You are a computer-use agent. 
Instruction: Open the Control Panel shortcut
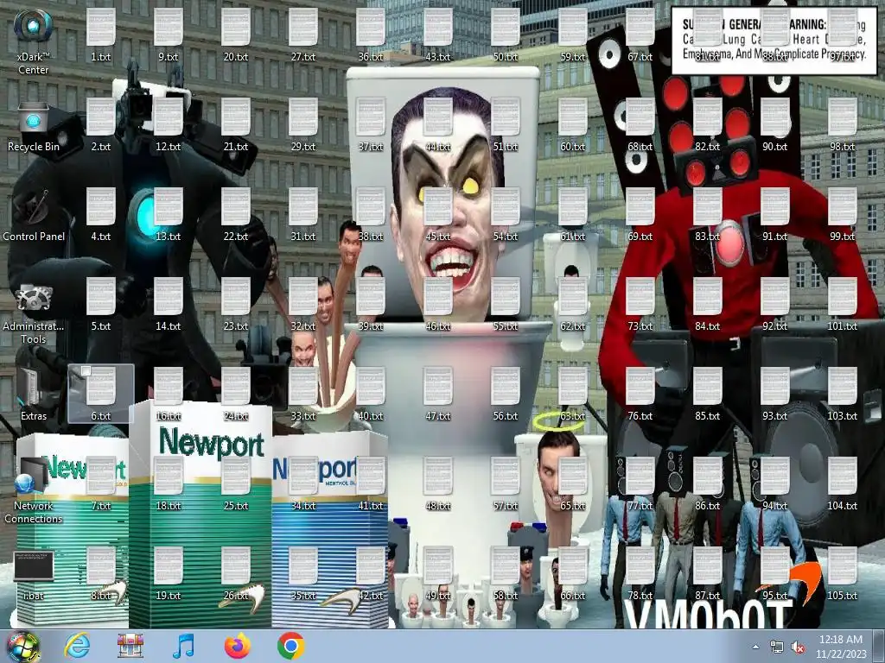(x=34, y=207)
